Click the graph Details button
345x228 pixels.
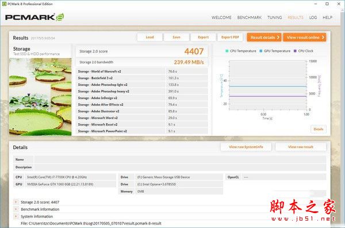click(319, 129)
